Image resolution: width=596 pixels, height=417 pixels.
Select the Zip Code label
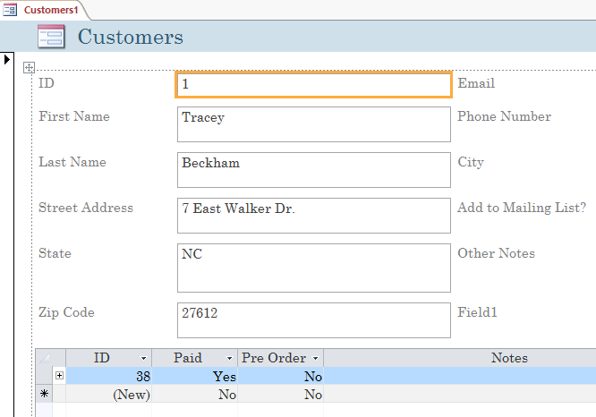(66, 313)
